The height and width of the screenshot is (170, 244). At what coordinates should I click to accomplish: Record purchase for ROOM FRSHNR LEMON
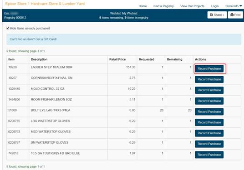coord(209,101)
